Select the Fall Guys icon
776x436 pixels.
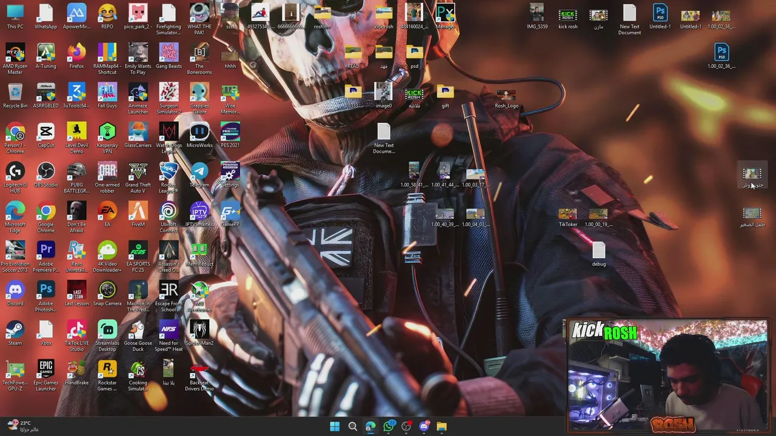pos(107,96)
